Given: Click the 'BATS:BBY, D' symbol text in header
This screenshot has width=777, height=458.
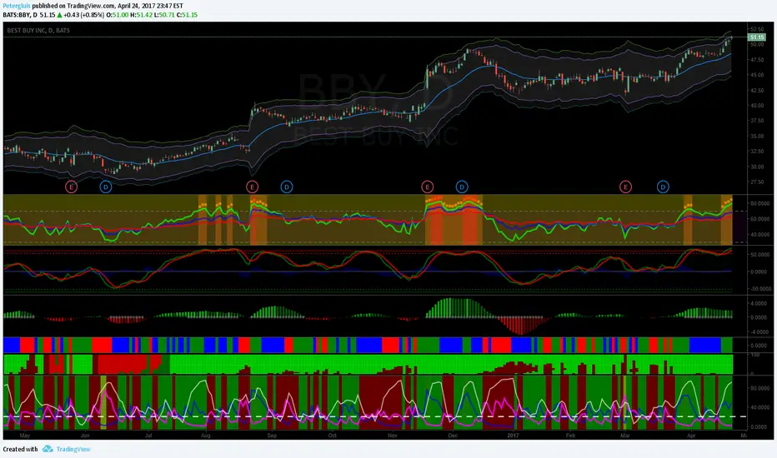Looking at the screenshot, I should tap(20, 15).
